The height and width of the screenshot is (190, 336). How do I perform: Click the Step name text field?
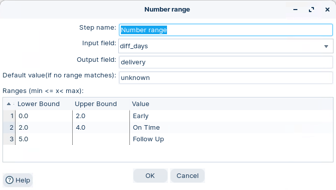click(226, 30)
